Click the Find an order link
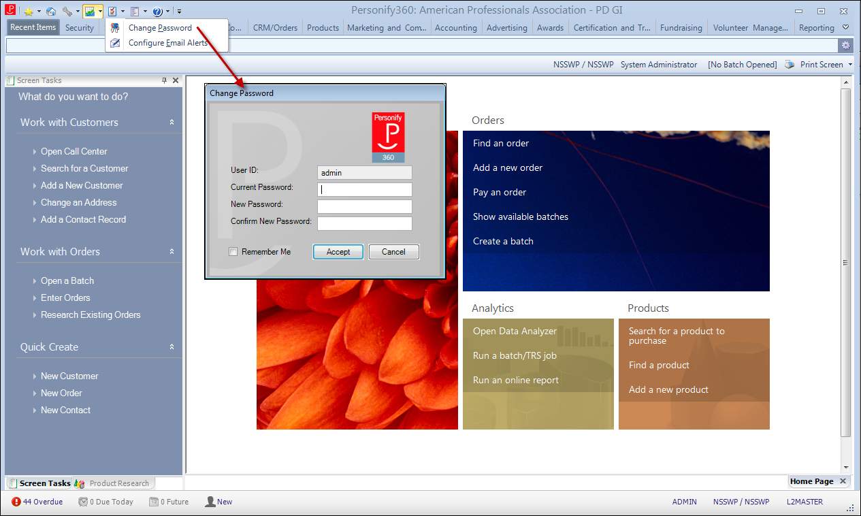Image resolution: width=861 pixels, height=516 pixels. click(x=501, y=144)
